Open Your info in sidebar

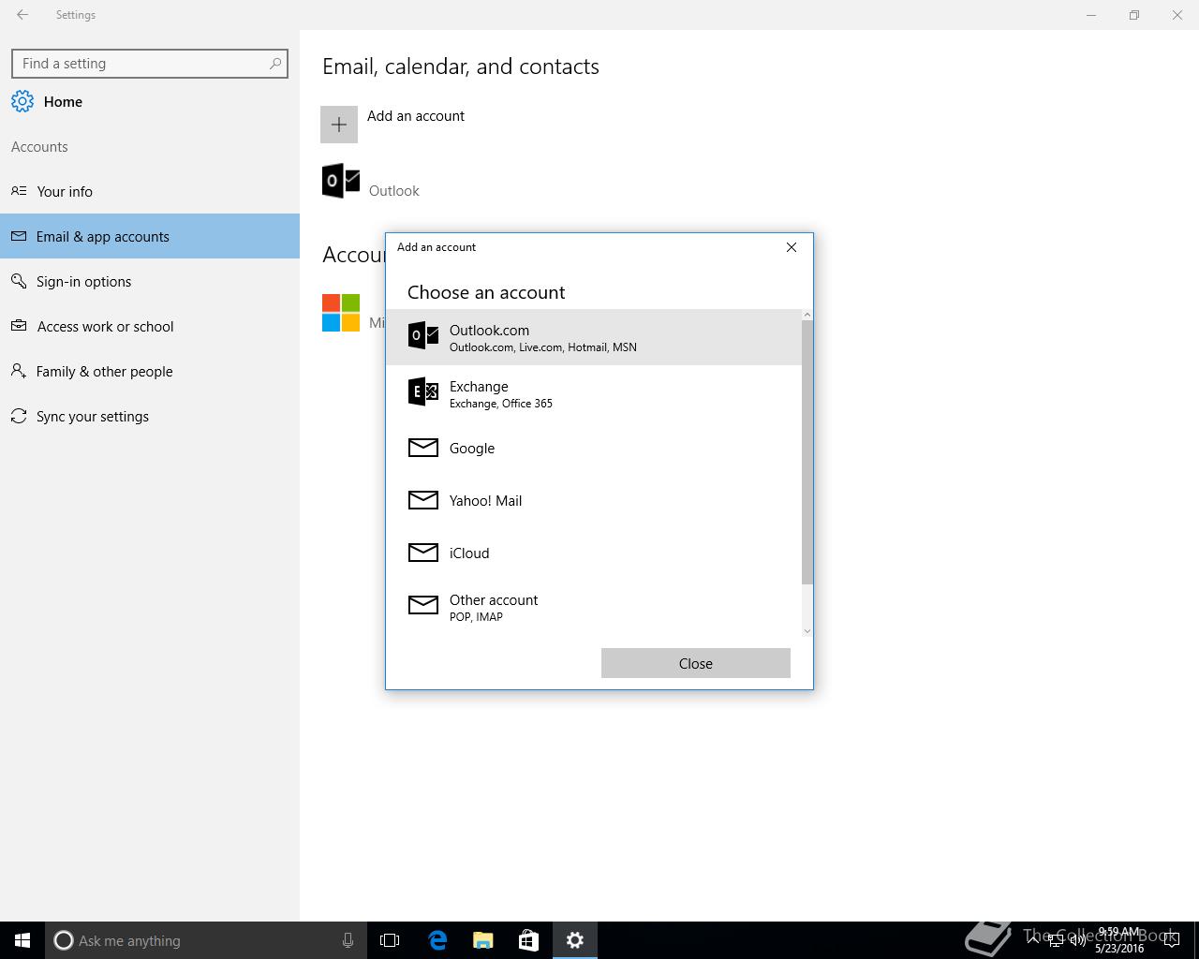[150, 191]
